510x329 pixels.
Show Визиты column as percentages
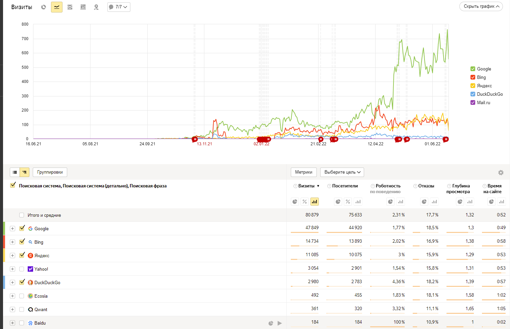(305, 202)
